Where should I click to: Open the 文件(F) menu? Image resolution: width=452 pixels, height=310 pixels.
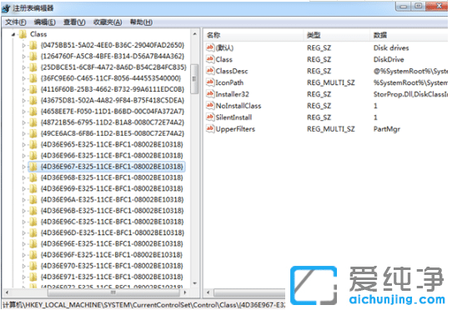[16, 22]
